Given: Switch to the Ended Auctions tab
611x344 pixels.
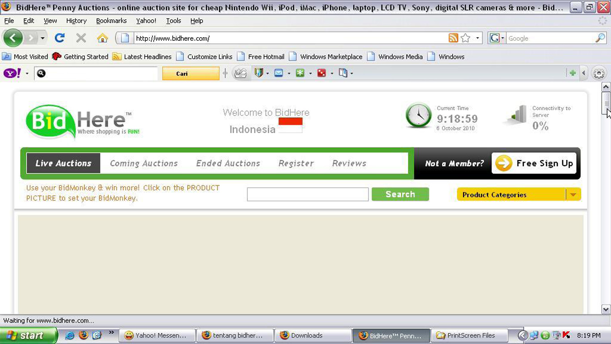Looking at the screenshot, I should coord(228,163).
